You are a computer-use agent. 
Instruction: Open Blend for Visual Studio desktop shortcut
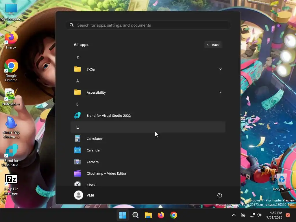tap(11, 156)
